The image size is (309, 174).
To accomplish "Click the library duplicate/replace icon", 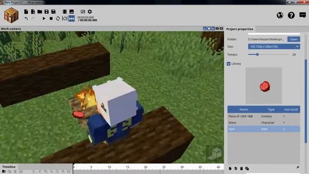I will pyautogui.click(x=247, y=168).
